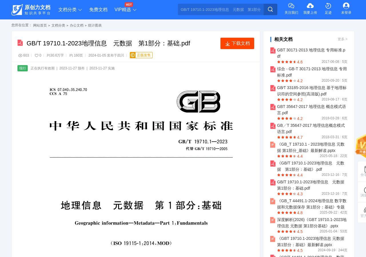Click the document title GB/T 19710.1-2023
The height and width of the screenshot is (257, 366).
[108, 43]
